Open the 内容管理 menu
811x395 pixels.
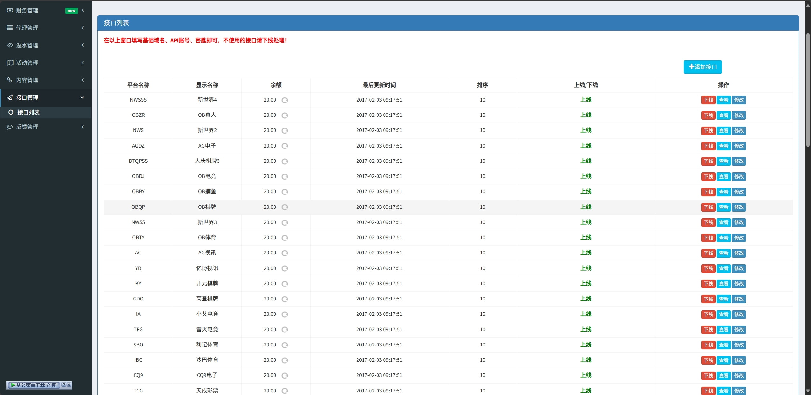click(27, 80)
